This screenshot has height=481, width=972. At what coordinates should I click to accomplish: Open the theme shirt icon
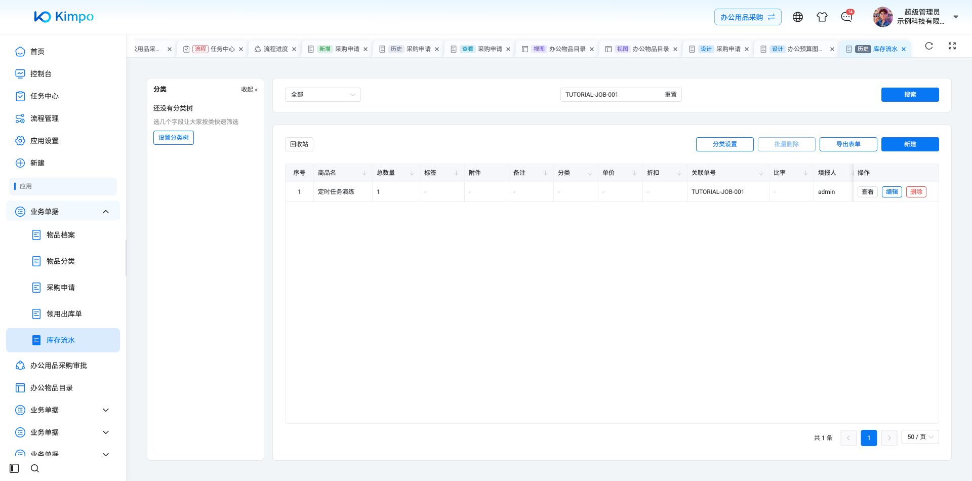[x=822, y=17]
